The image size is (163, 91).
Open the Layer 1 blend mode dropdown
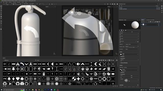[x=159, y=24]
